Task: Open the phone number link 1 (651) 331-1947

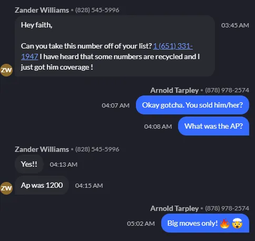Action: point(173,46)
